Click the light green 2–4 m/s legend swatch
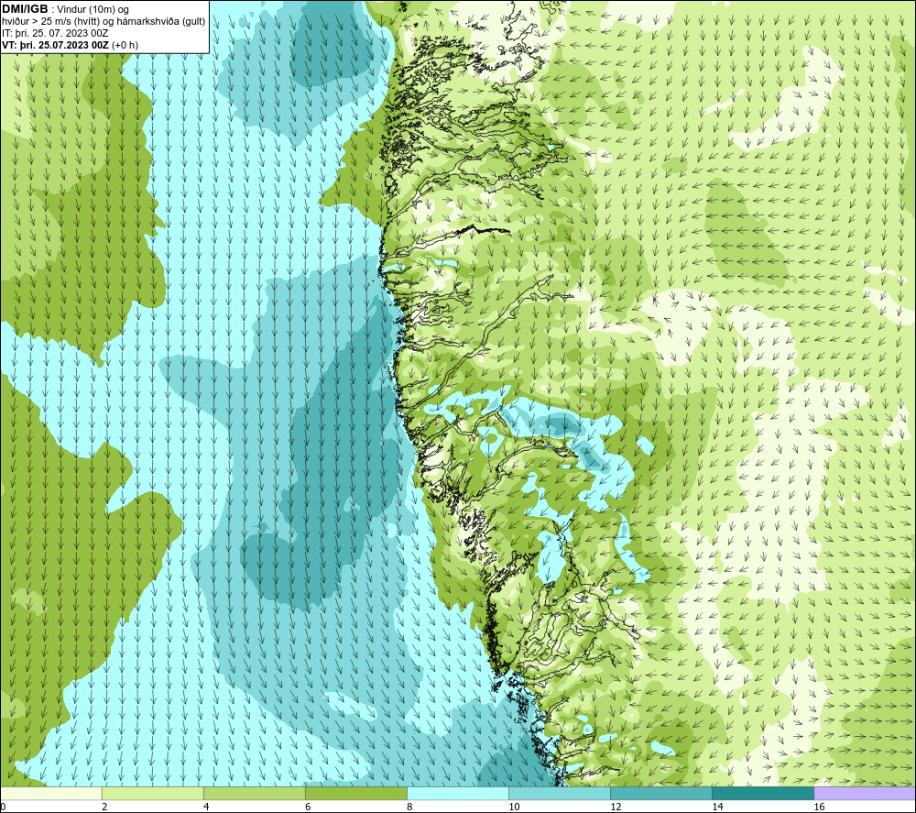This screenshot has width=916, height=813. click(x=153, y=793)
